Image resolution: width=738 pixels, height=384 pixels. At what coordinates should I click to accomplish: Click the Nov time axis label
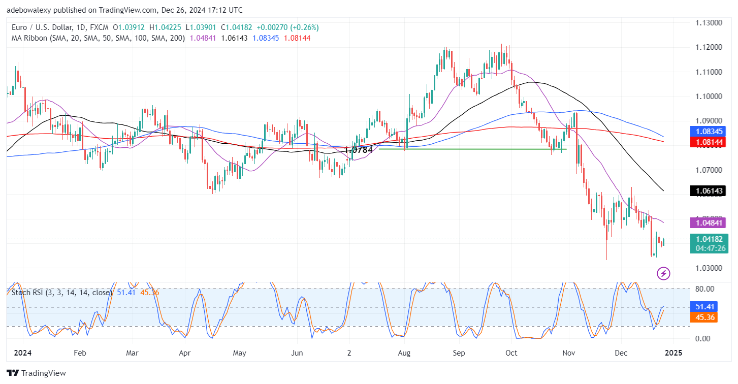[x=568, y=353]
